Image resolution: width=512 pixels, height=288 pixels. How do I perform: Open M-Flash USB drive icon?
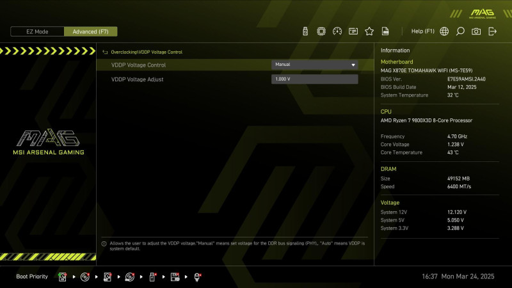(305, 31)
